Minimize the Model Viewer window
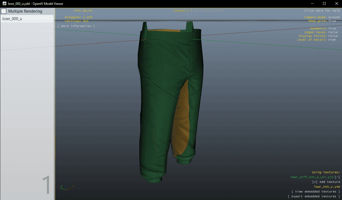Screen dimensions: 342x200 pyautogui.click(x=312, y=3)
